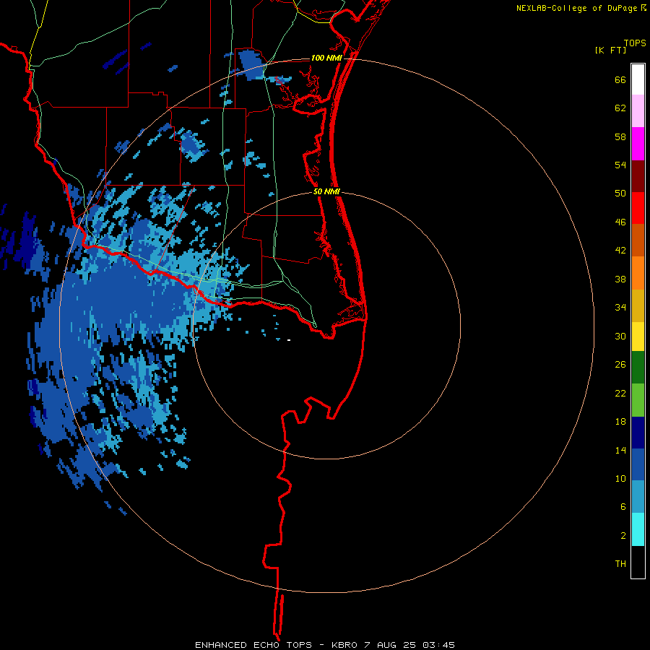
Task: Click the '10' legend value label
Action: coord(620,479)
